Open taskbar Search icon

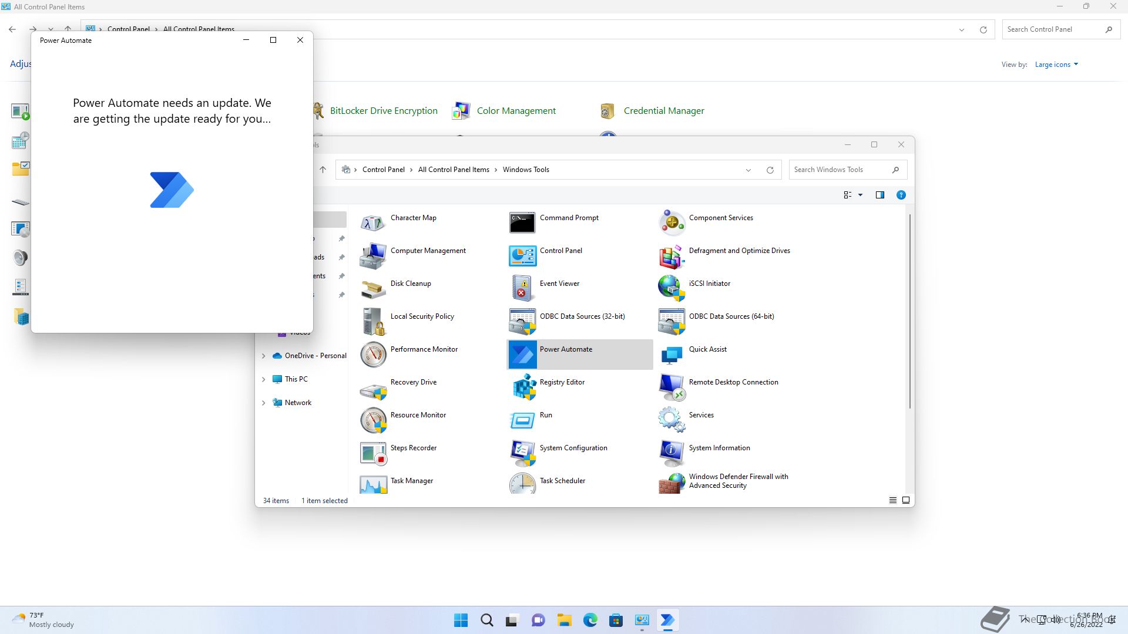tap(486, 620)
